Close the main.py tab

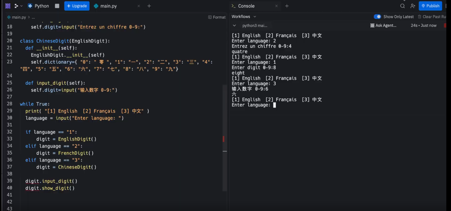pos(139,6)
